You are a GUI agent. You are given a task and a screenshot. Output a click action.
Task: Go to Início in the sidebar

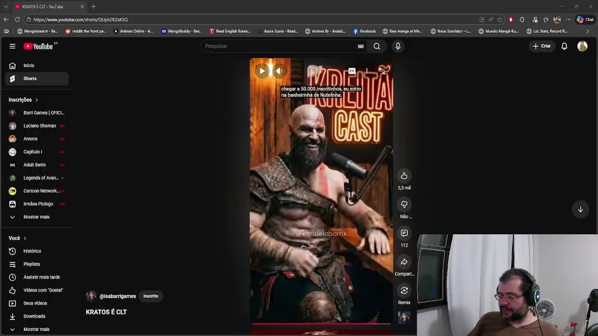36,65
